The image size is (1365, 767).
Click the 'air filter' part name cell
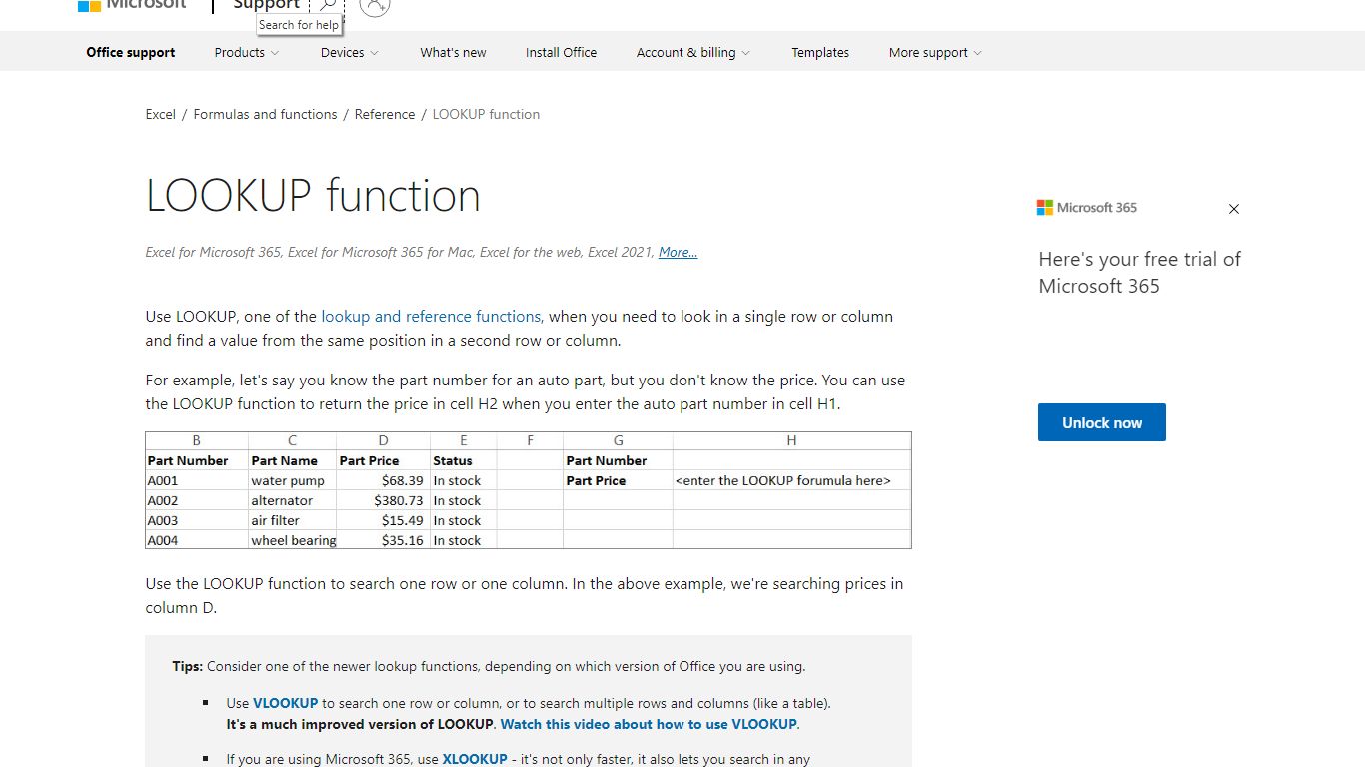click(x=293, y=520)
